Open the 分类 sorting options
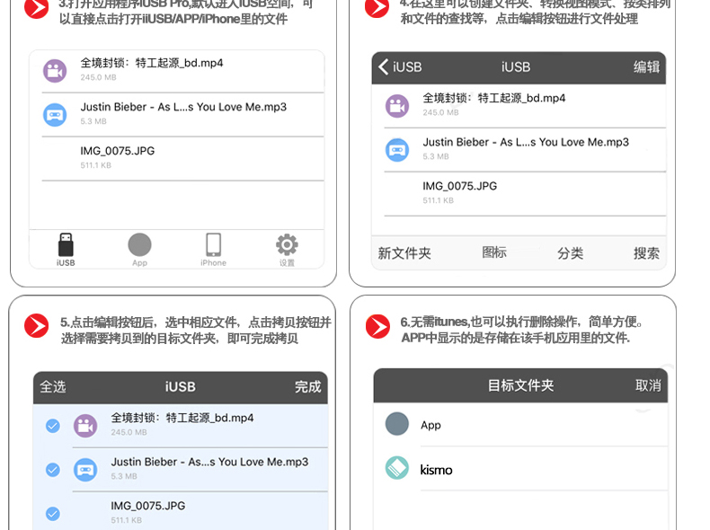Viewport: 710px width, 530px height. point(570,253)
